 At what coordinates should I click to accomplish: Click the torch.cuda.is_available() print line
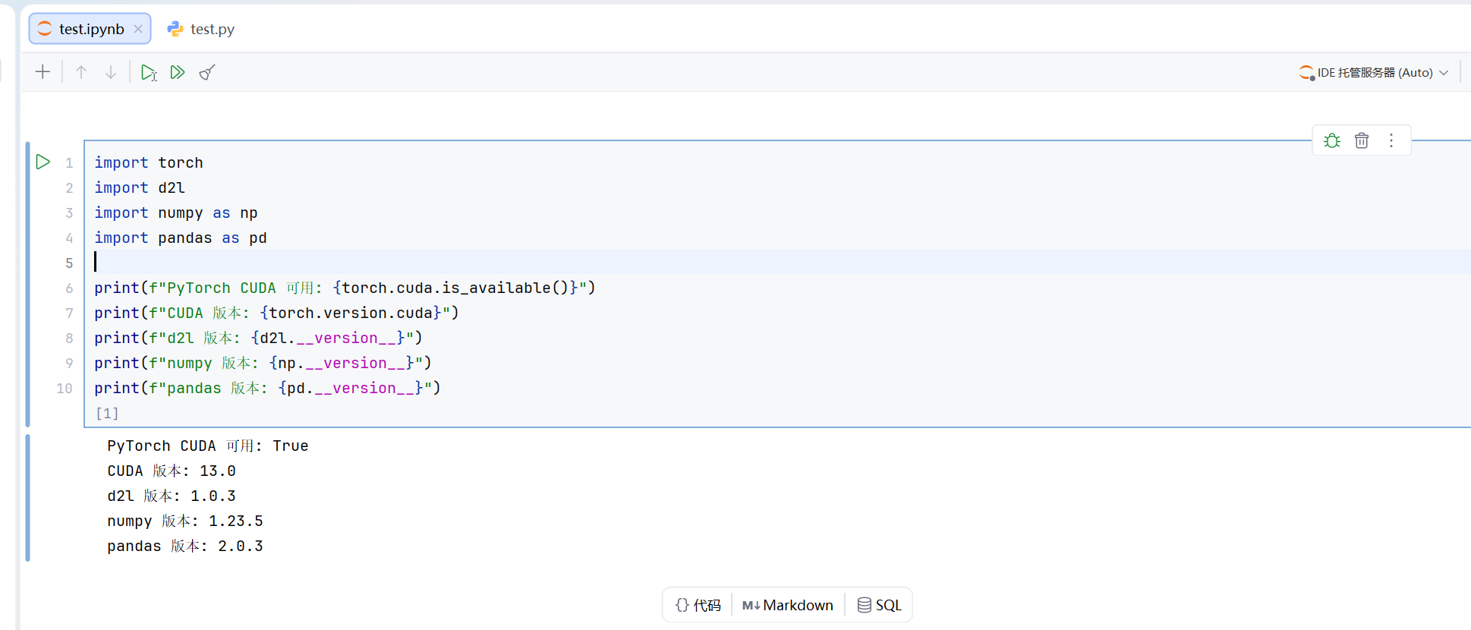click(345, 288)
